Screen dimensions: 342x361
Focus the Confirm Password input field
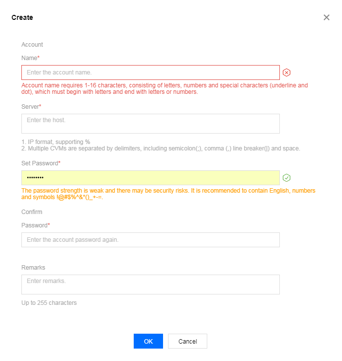pos(151,240)
